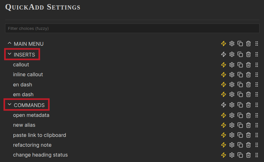
Task: Configure the new alias choice
Action: tap(232, 125)
